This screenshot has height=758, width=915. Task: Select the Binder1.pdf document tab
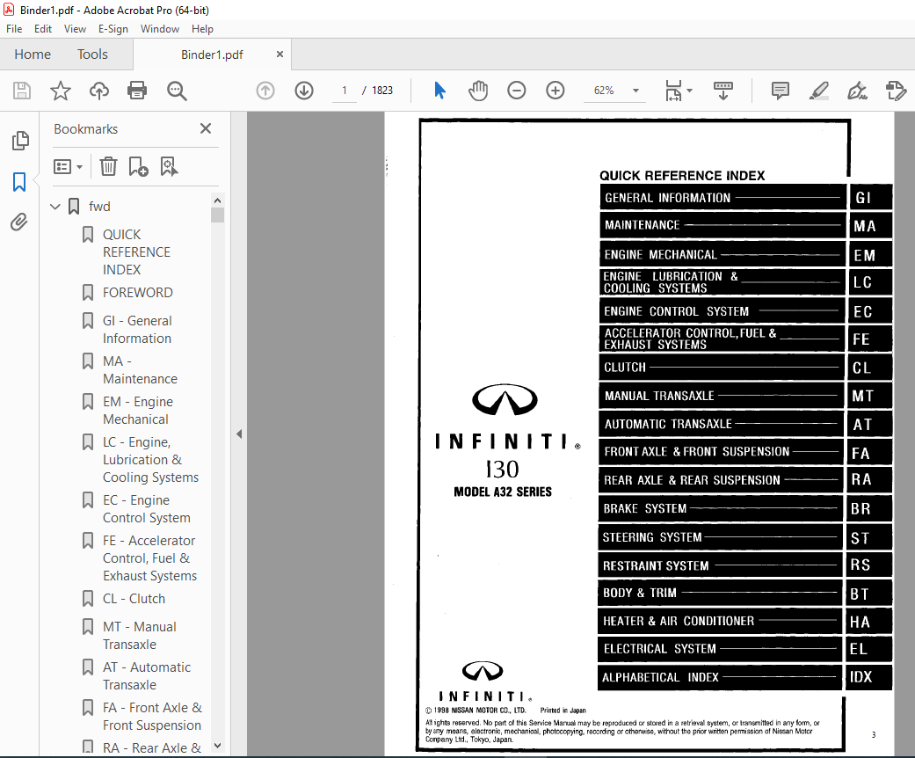pos(212,55)
